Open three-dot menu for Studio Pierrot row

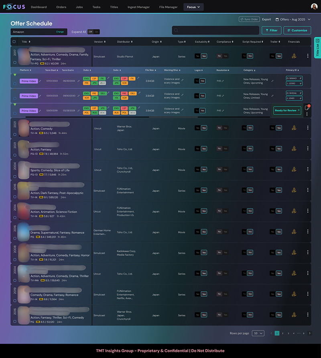click(x=308, y=56)
